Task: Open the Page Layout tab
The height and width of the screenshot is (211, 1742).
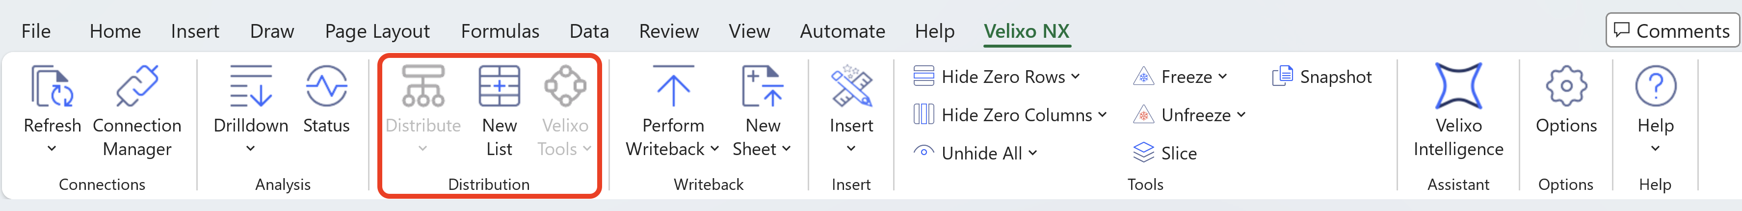Action: 377,31
